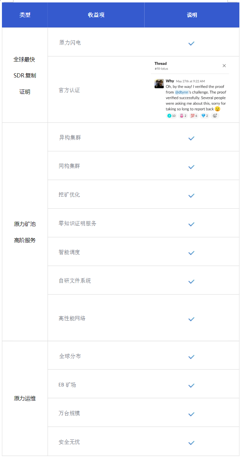This screenshot has height=460, width=243.
Task: Close the Slack thread panel
Action: (224, 66)
